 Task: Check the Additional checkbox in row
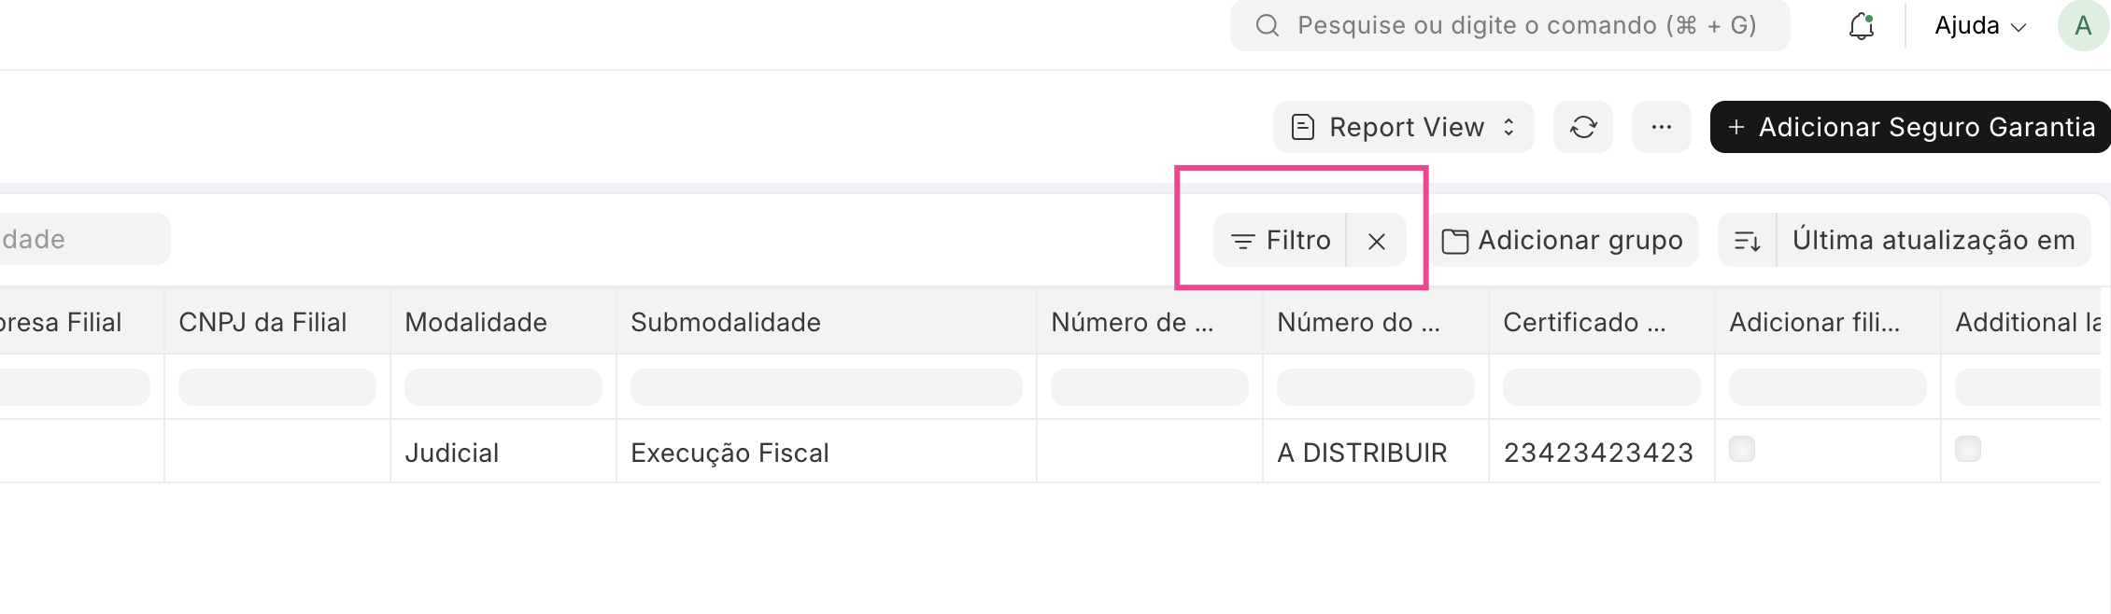pyautogui.click(x=1968, y=449)
